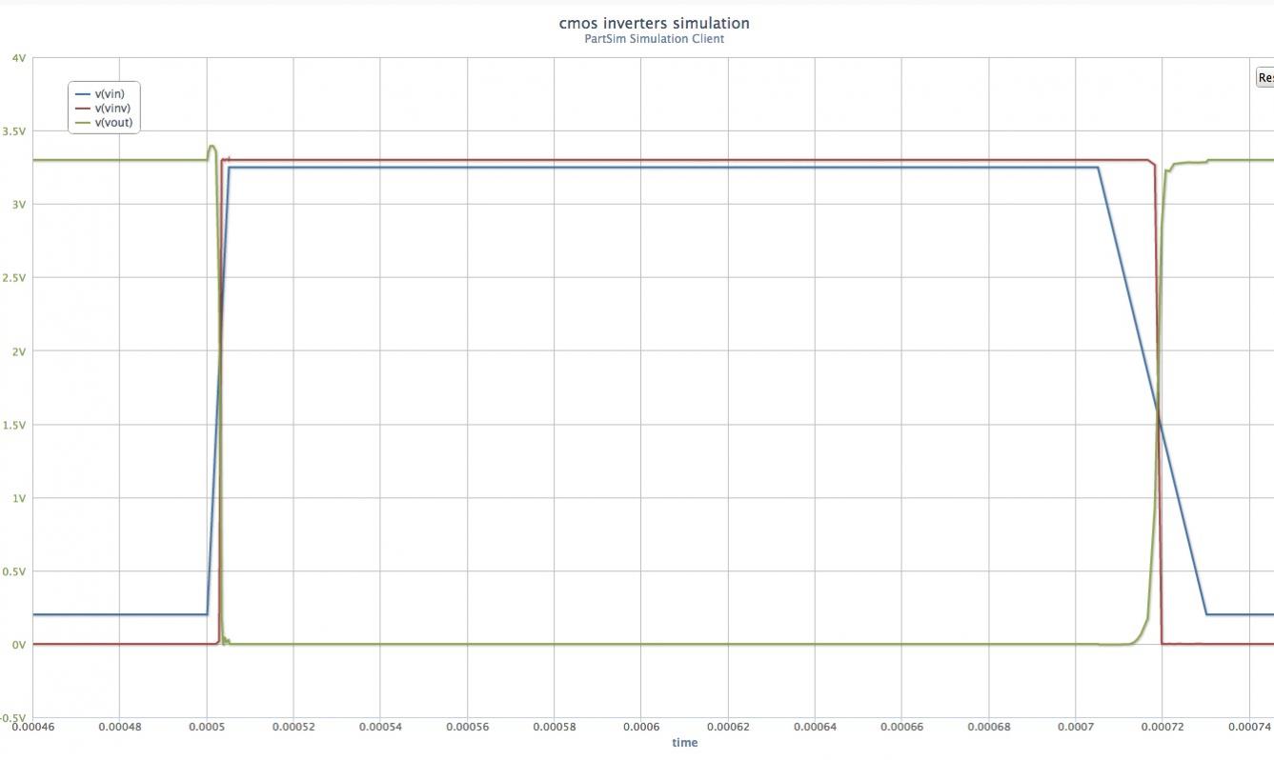Toggle the v(vout) series in legend
Screen dimensions: 1274x760
[x=103, y=122]
